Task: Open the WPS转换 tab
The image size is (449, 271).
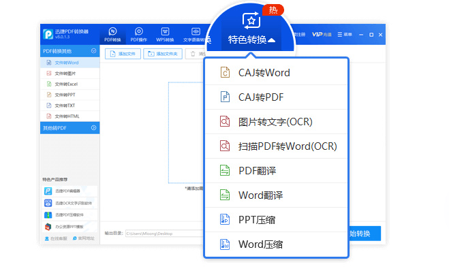Action: tap(165, 35)
